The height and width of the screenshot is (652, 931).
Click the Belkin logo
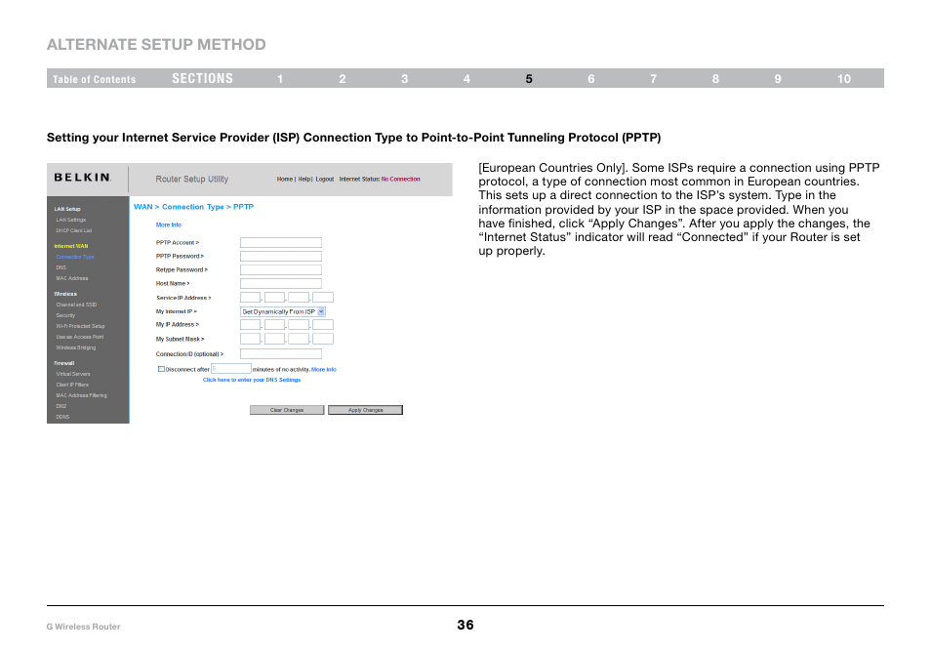tap(83, 178)
